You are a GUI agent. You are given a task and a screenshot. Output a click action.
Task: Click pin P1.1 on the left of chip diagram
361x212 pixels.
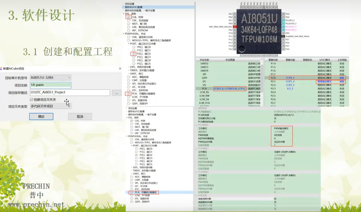[x=231, y=36]
